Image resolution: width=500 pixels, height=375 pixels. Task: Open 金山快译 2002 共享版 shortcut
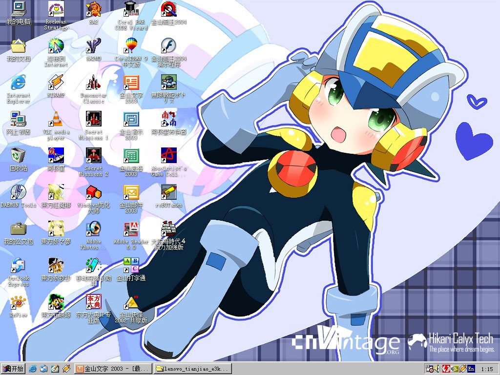(131, 309)
